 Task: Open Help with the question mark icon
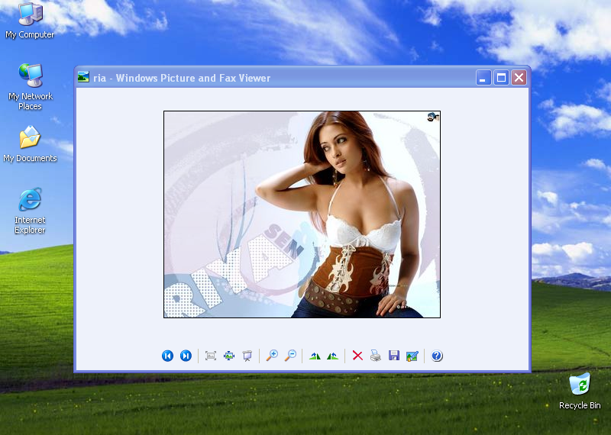coord(437,356)
